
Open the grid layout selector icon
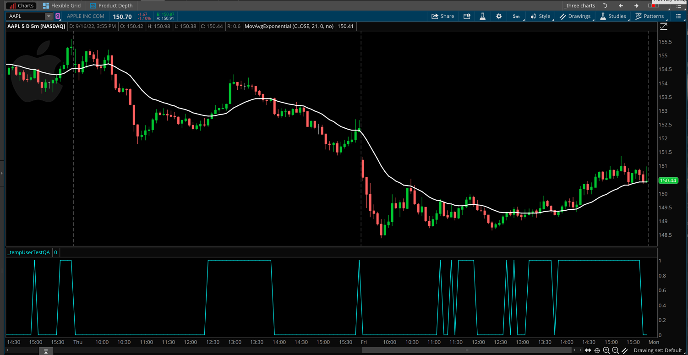pyautogui.click(x=654, y=5)
